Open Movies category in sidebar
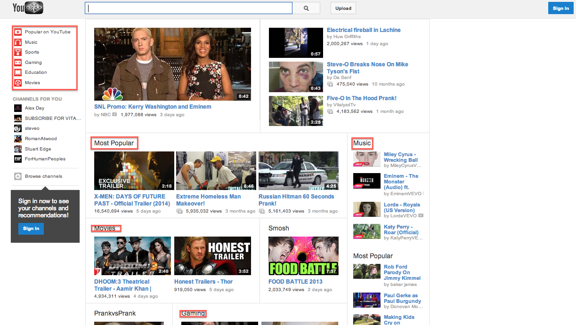 [x=32, y=83]
